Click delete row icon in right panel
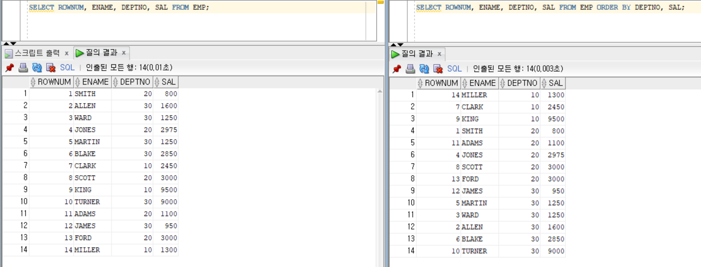This screenshot has height=267, width=701. pos(438,69)
